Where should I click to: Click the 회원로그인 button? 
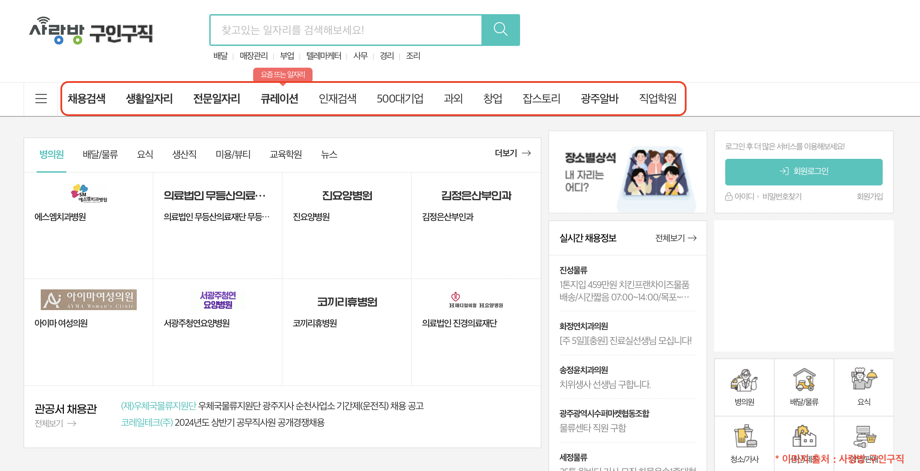coord(804,172)
